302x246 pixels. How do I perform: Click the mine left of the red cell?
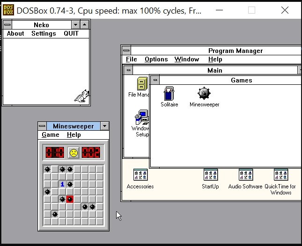62,199
